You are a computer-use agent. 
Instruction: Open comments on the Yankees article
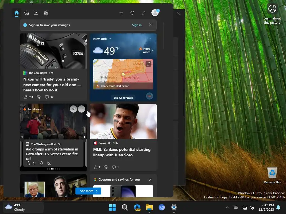coord(115,167)
